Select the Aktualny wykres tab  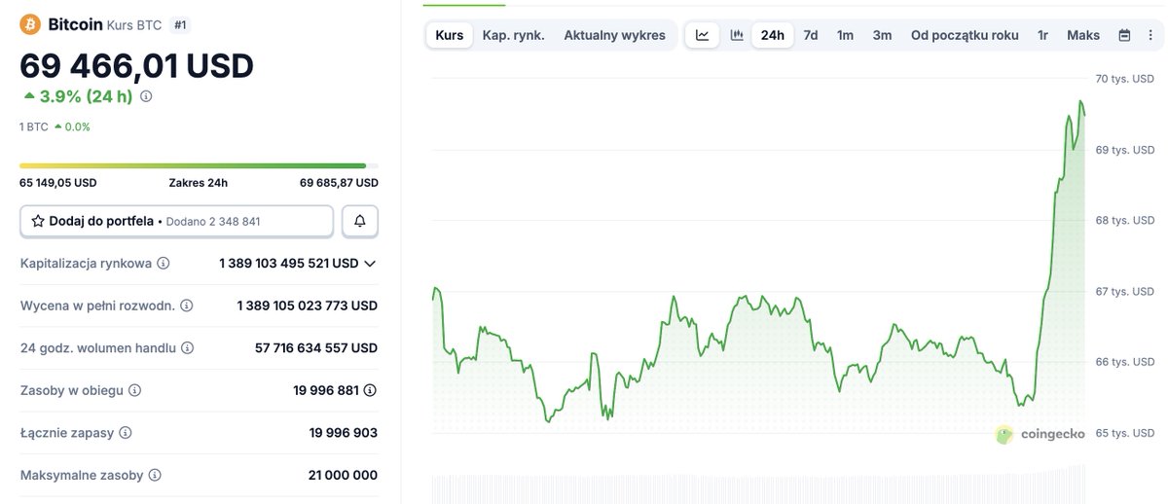coord(615,35)
